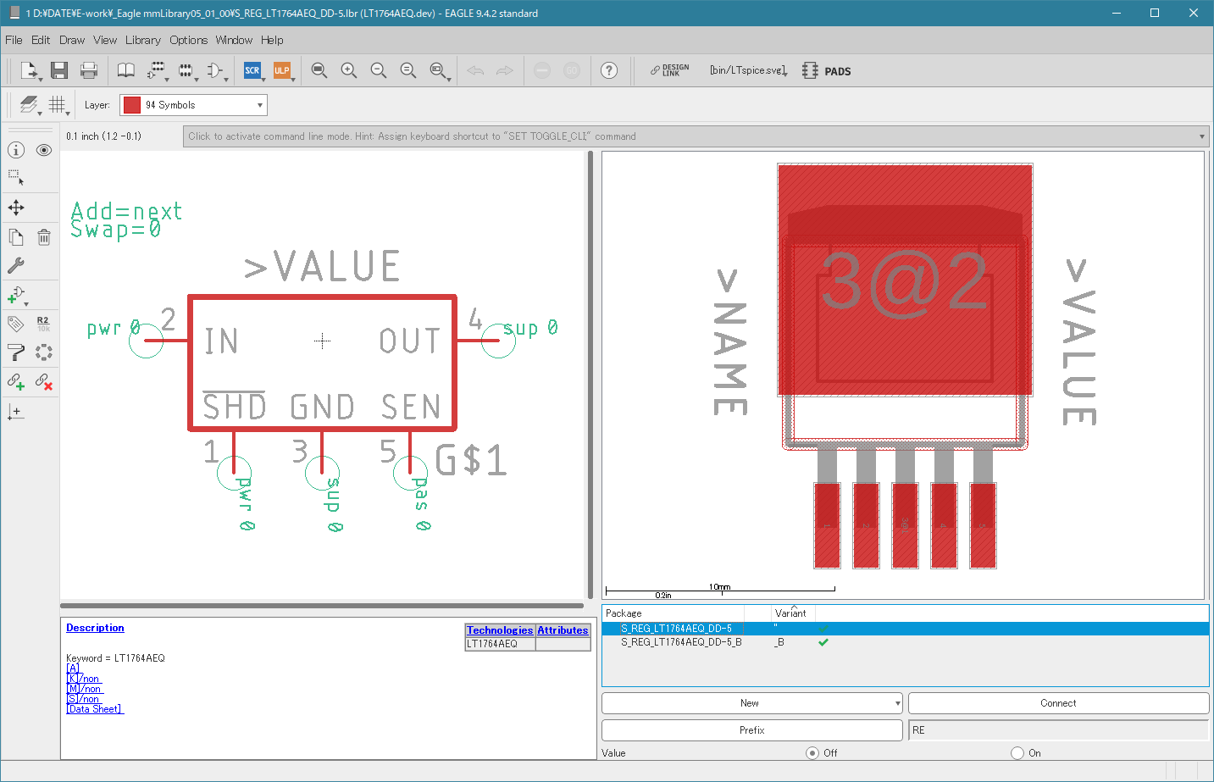Open the Window menu
This screenshot has height=782, width=1214.
click(x=234, y=40)
